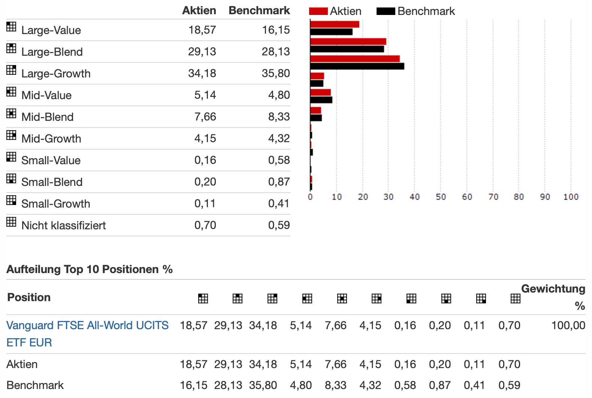The image size is (592, 398).
Task: Click the header icon above the 0,70 column in Top 10 table
Action: click(x=515, y=298)
